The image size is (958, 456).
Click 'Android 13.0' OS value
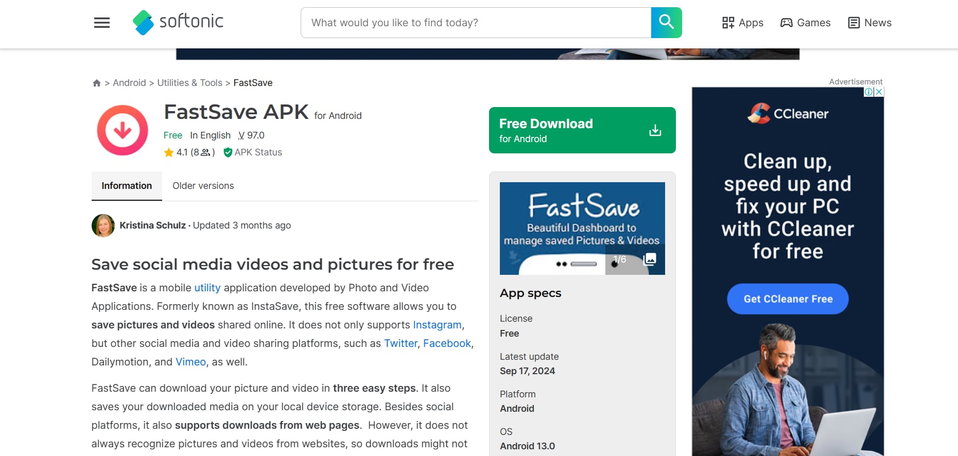(527, 446)
